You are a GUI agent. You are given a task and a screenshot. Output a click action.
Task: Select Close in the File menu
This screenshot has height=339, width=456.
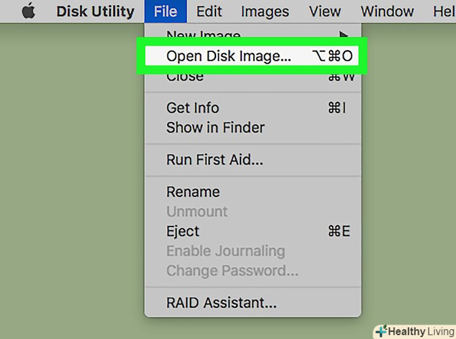[x=185, y=77]
